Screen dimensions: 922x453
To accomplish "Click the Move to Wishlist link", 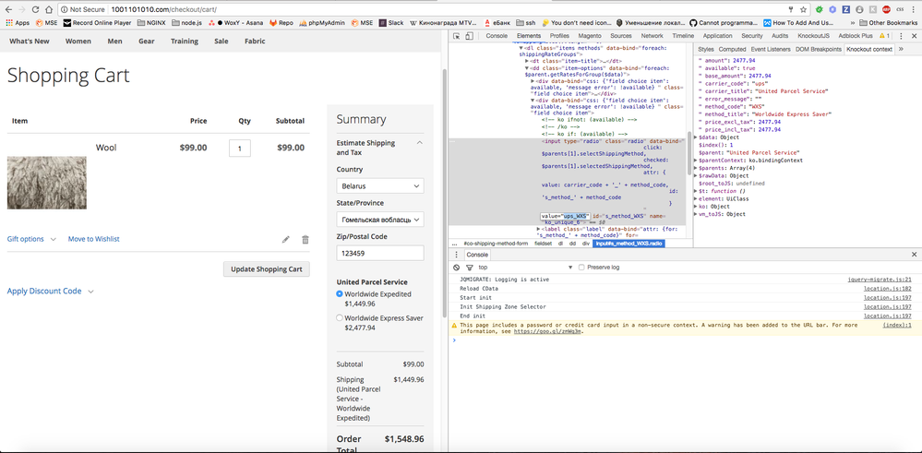I will click(93, 239).
